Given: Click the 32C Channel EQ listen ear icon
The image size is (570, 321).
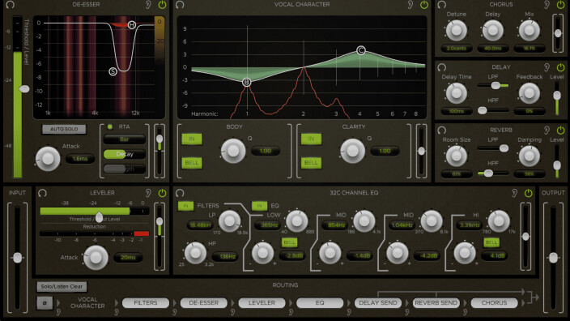Looking at the screenshot, I should (x=514, y=193).
